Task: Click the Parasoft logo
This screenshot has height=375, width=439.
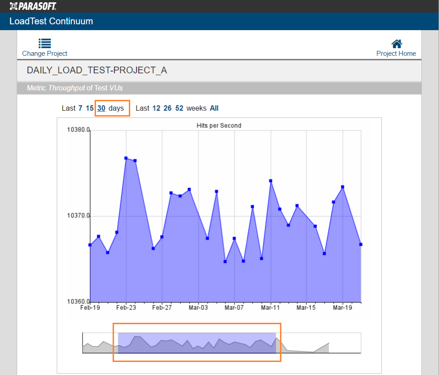Action: pyautogui.click(x=33, y=6)
